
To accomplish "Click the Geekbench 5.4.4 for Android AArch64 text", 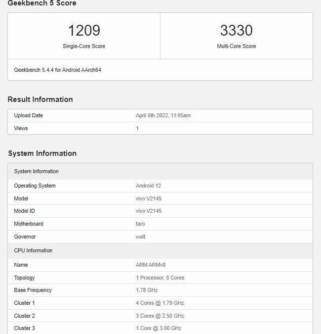I will [58, 70].
